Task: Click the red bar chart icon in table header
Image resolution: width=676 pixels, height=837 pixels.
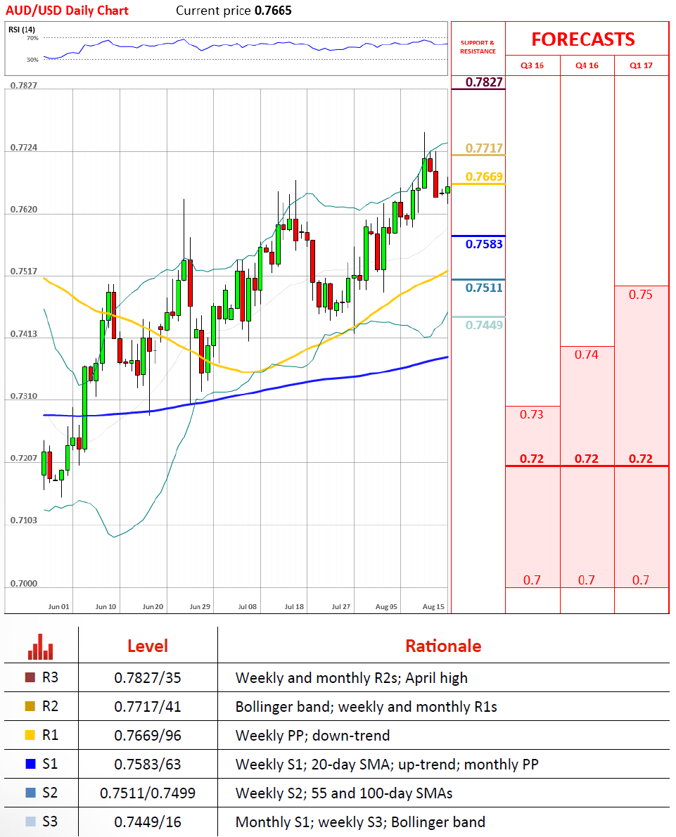Action: point(41,646)
